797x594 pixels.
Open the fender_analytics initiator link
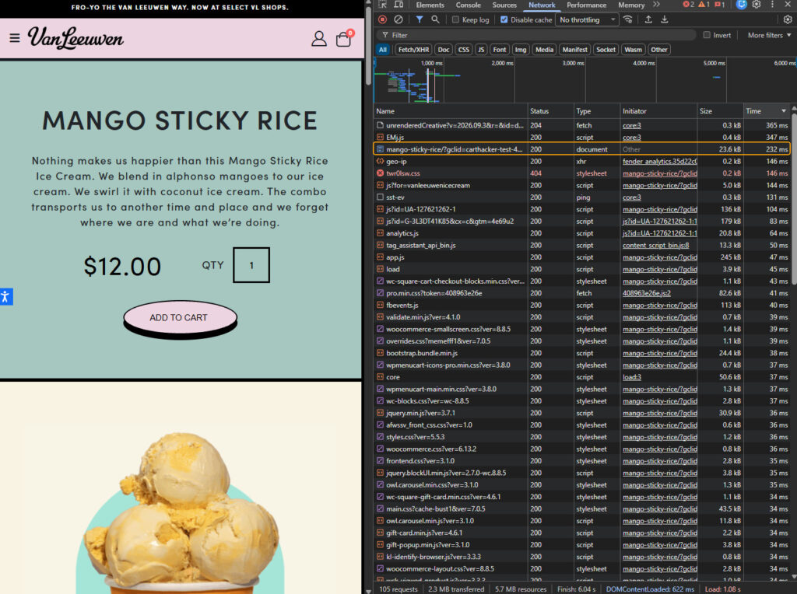tap(659, 162)
